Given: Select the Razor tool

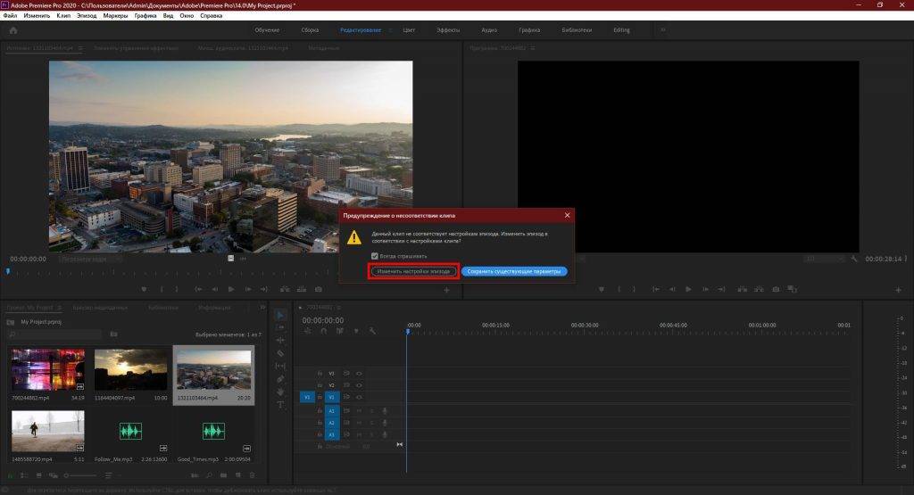Looking at the screenshot, I should click(x=280, y=353).
